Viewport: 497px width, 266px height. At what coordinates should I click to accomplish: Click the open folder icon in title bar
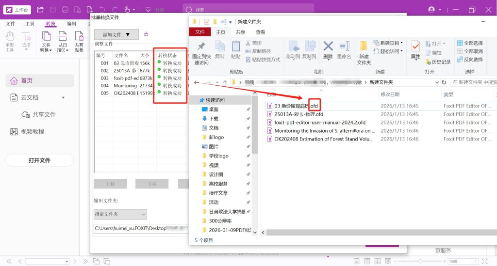[x=40, y=10]
